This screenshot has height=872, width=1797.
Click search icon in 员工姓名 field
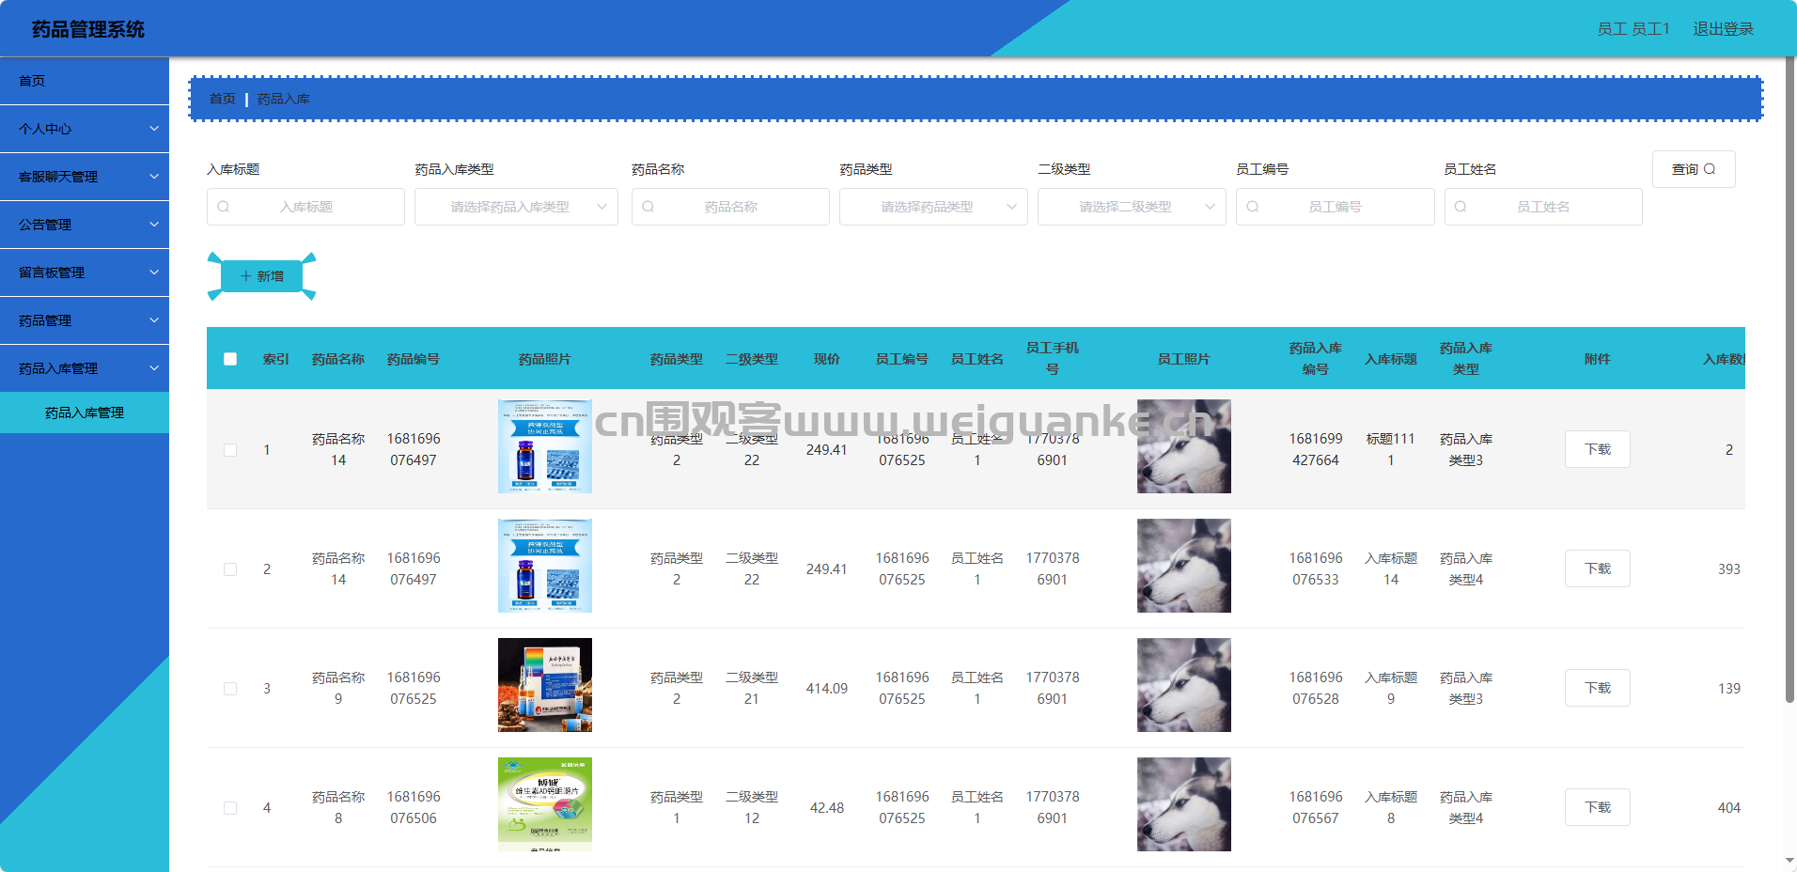click(x=1461, y=207)
